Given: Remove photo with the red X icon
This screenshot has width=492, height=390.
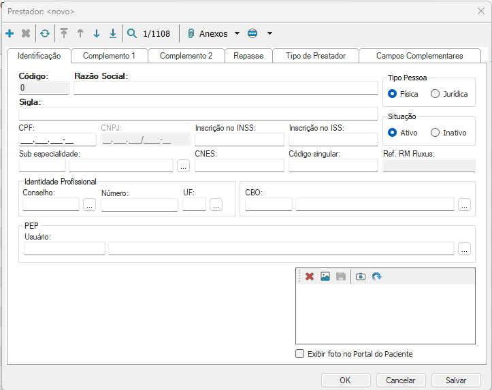Looking at the screenshot, I should (310, 276).
